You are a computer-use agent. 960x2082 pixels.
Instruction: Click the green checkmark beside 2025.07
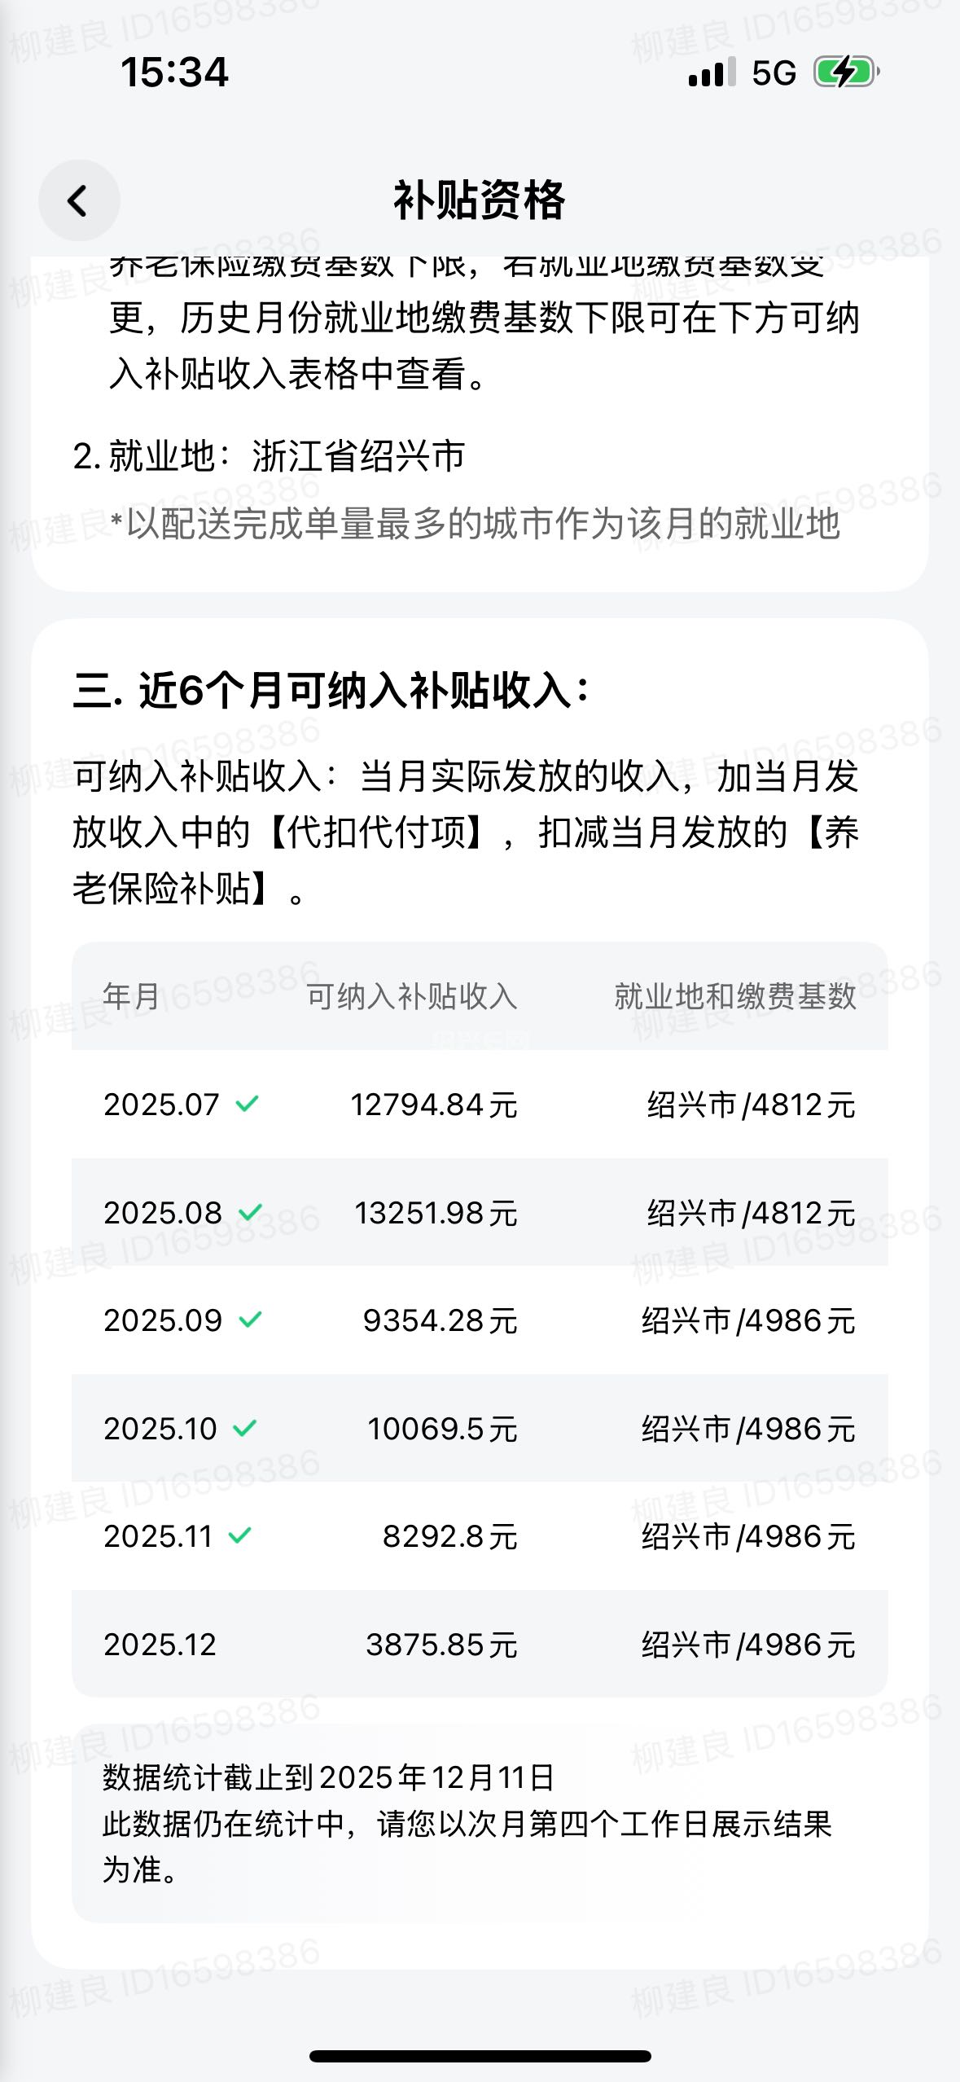(247, 1104)
